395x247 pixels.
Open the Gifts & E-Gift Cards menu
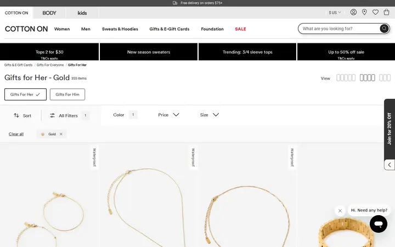click(170, 29)
